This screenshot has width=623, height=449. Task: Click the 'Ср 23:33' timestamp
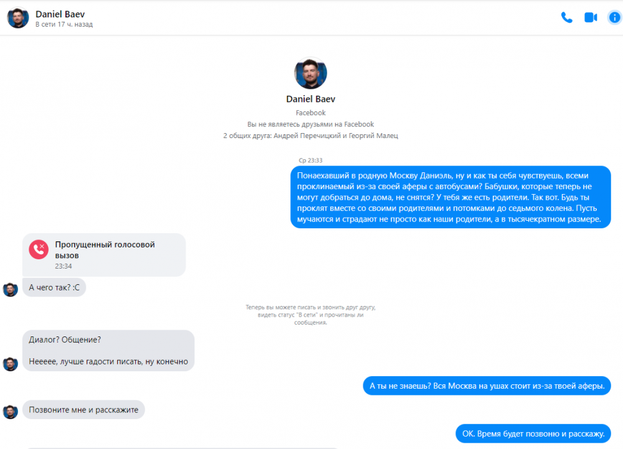(311, 160)
